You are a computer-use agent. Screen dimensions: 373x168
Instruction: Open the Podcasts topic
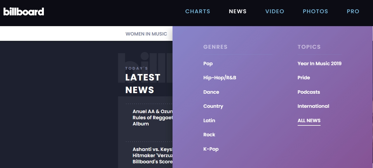(x=309, y=92)
